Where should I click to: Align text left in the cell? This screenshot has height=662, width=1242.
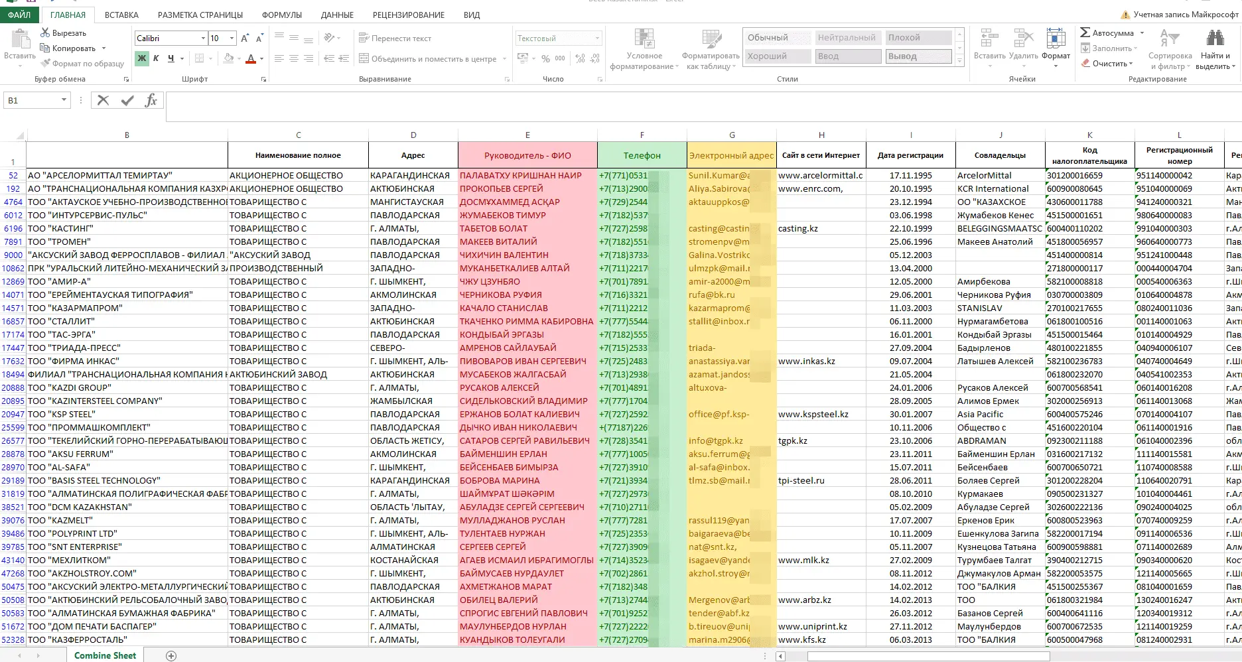click(x=279, y=58)
